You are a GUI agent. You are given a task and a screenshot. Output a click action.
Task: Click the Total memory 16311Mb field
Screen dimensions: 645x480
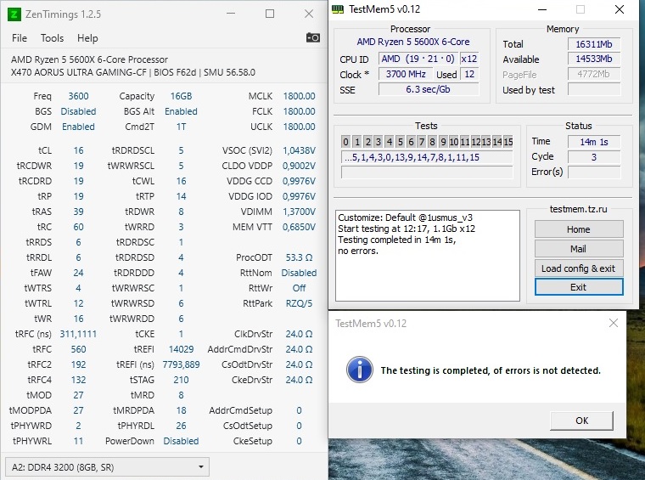[593, 44]
